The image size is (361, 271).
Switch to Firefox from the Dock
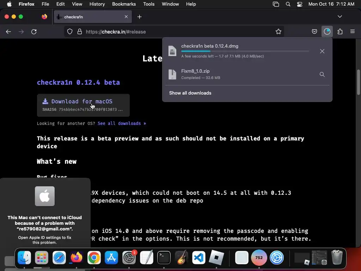[x=77, y=257]
